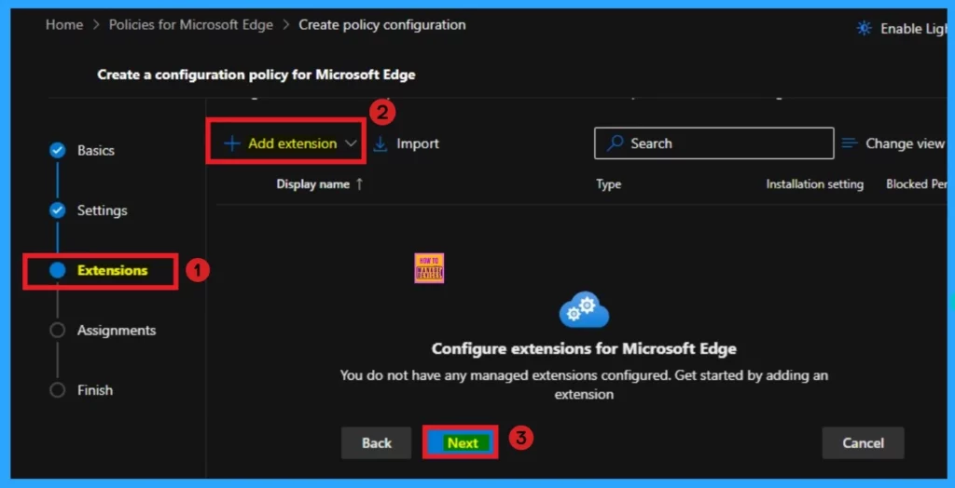Select the Extensions step
Image resolution: width=955 pixels, height=488 pixels.
(x=112, y=270)
